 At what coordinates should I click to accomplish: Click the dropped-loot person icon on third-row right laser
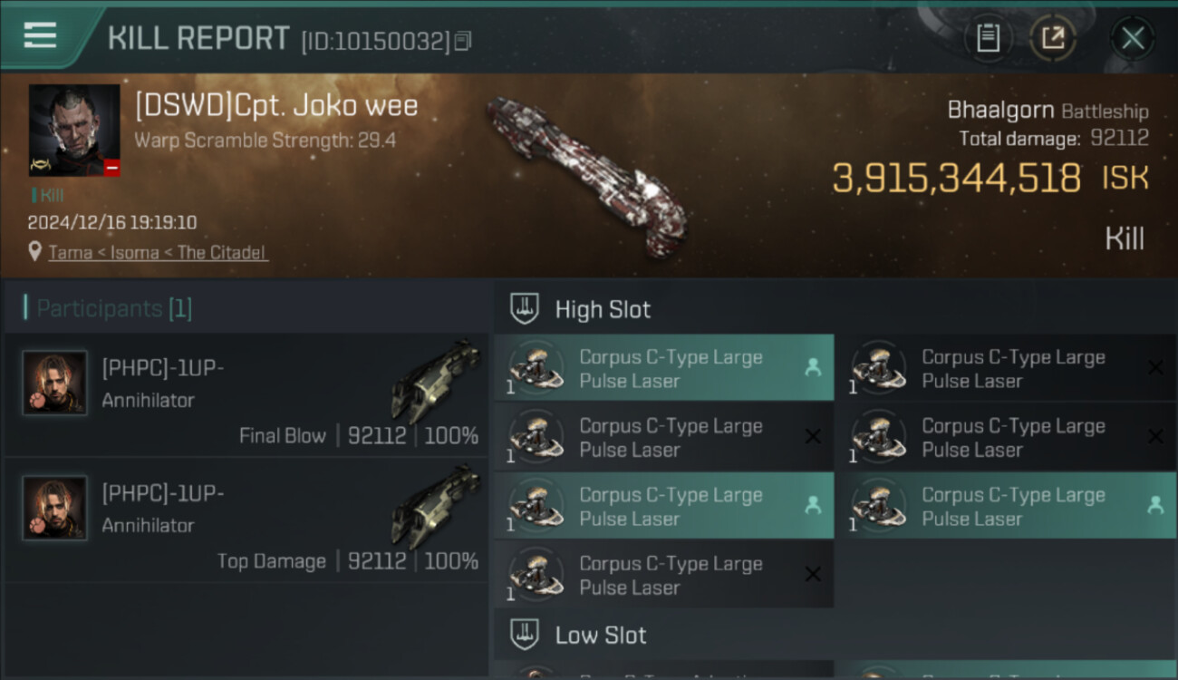[1155, 505]
